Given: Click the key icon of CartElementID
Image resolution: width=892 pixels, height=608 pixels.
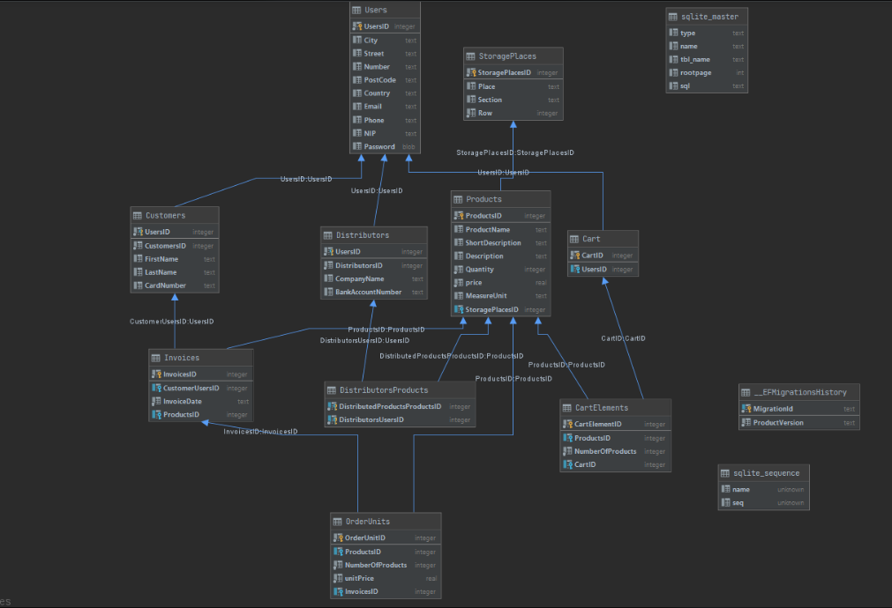Looking at the screenshot, I should tap(567, 425).
